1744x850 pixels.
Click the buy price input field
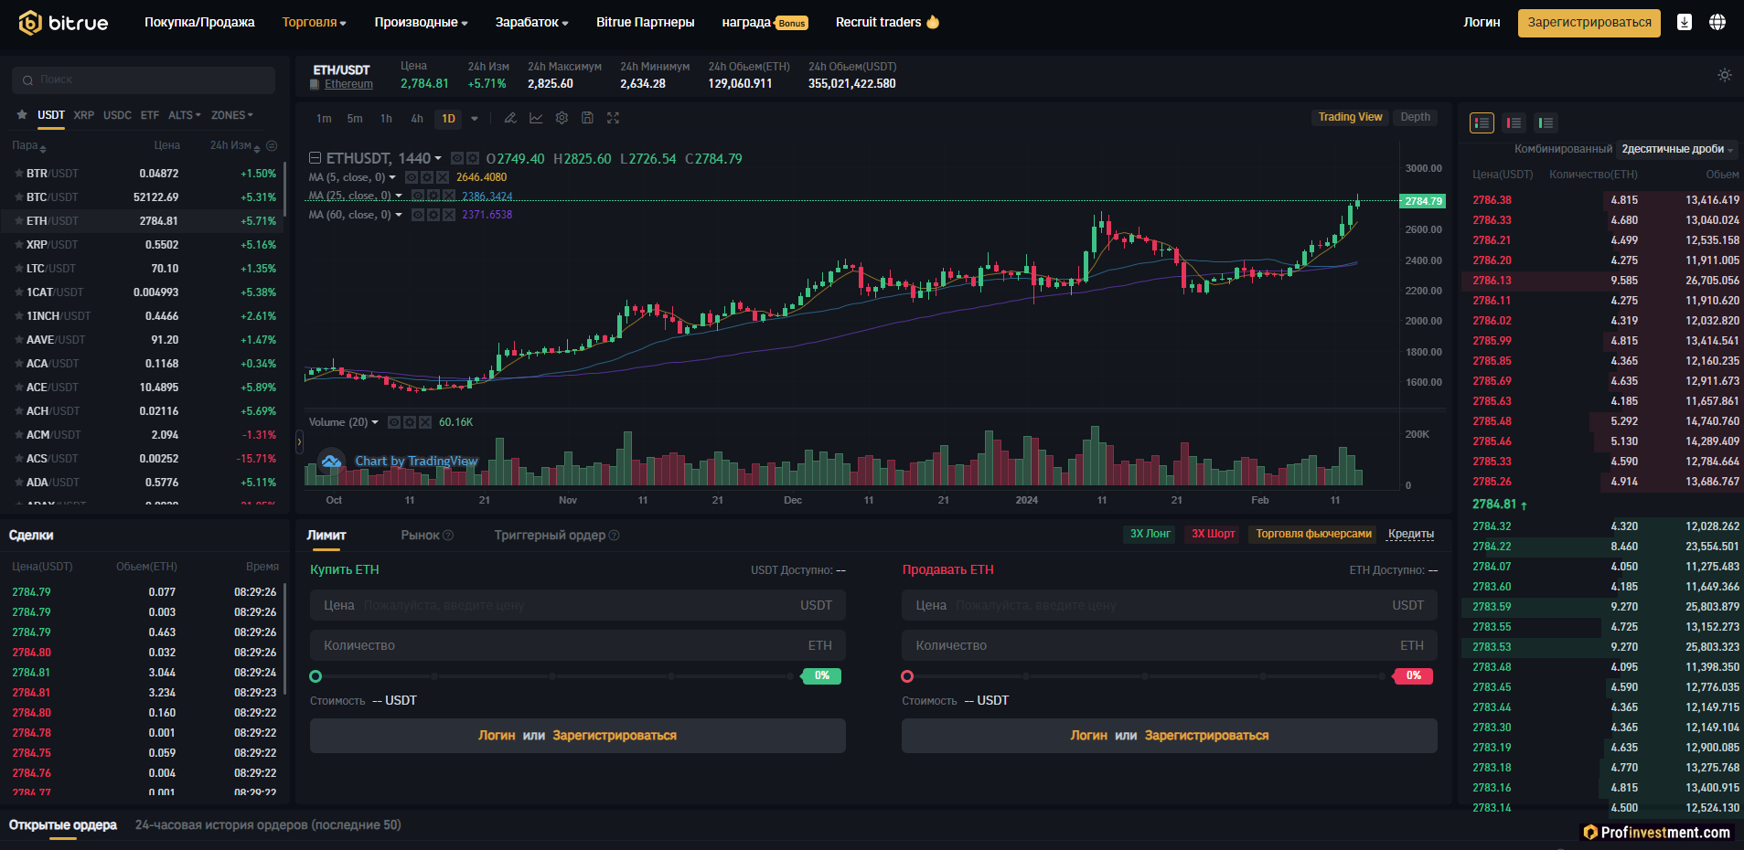(x=578, y=605)
